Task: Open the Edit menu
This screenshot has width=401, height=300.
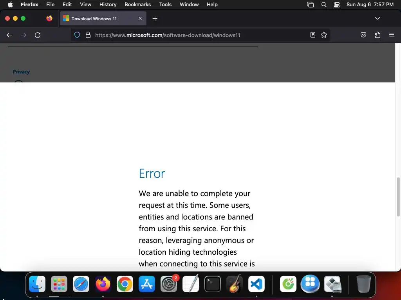Action: pos(67,5)
